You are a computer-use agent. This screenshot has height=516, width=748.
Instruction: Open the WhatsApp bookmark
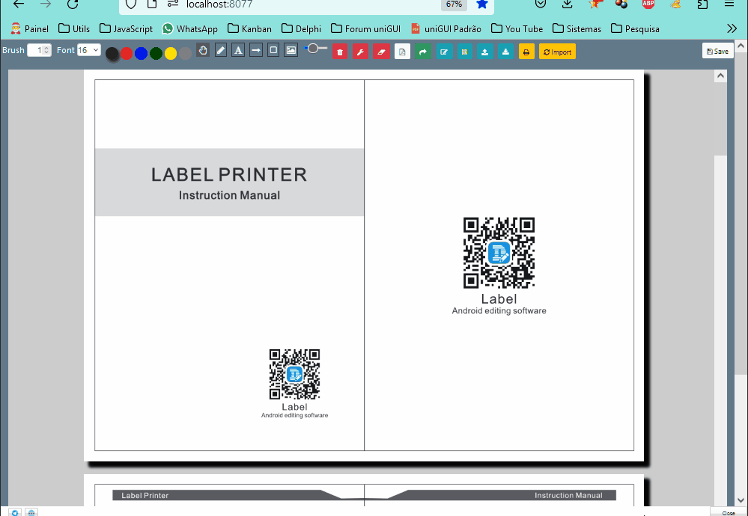click(189, 28)
